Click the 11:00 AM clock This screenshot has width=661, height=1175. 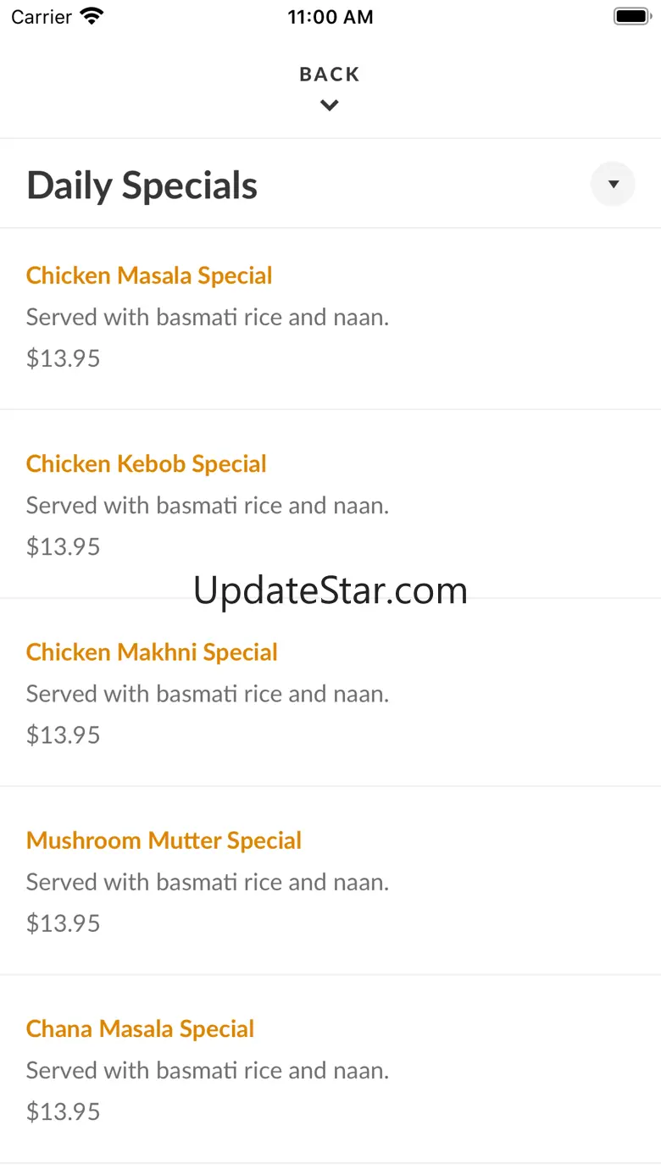click(x=330, y=17)
